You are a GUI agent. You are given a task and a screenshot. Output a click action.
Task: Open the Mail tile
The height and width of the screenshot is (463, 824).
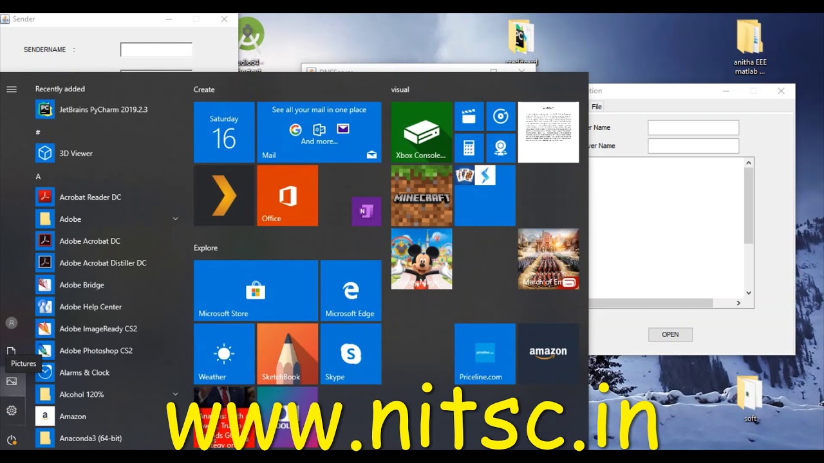click(x=319, y=132)
